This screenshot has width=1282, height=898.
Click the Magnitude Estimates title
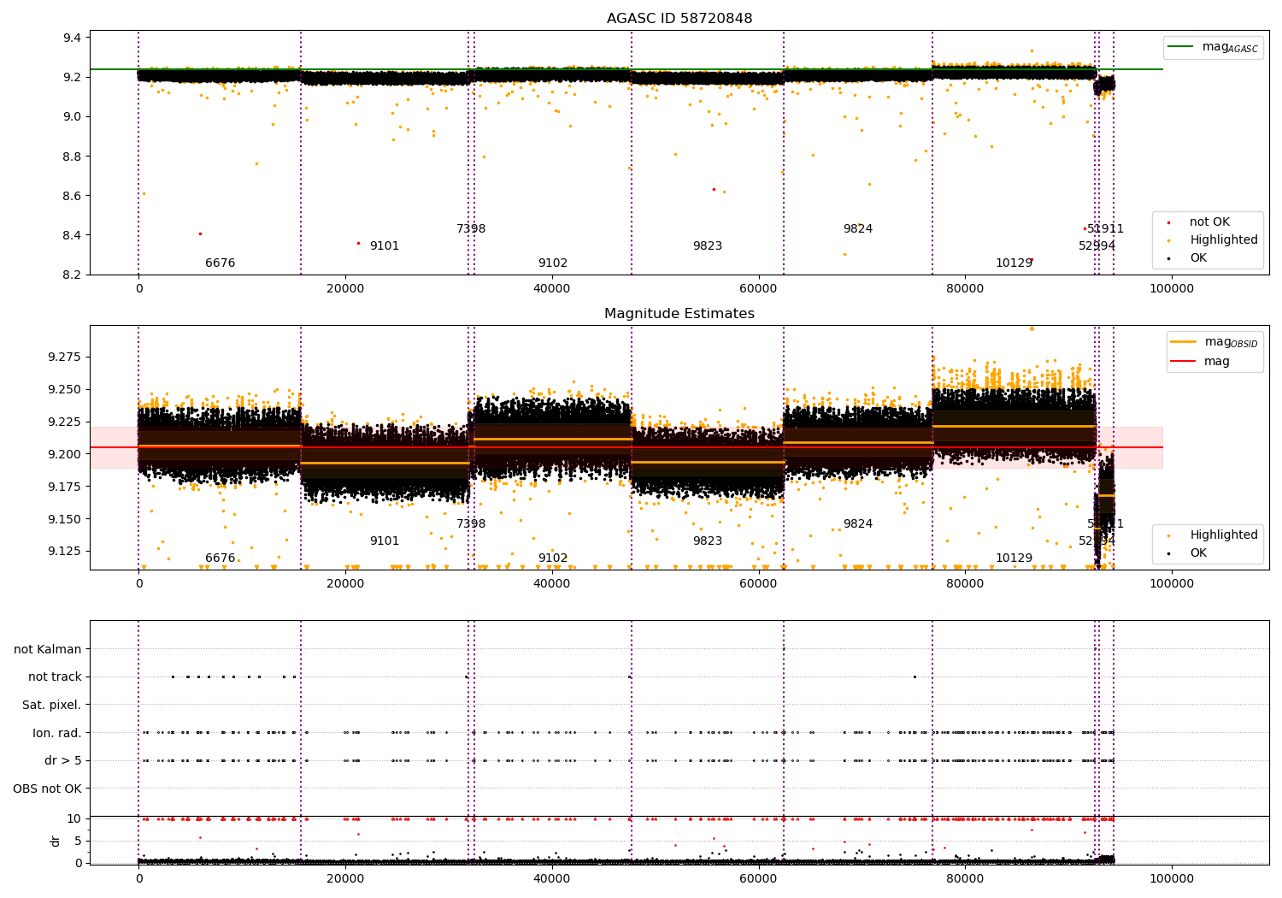click(x=679, y=314)
